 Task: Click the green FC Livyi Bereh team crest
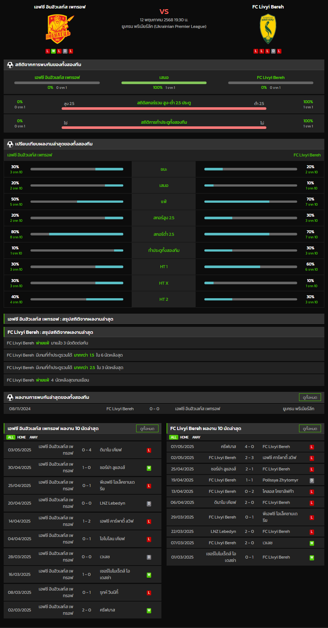(268, 29)
